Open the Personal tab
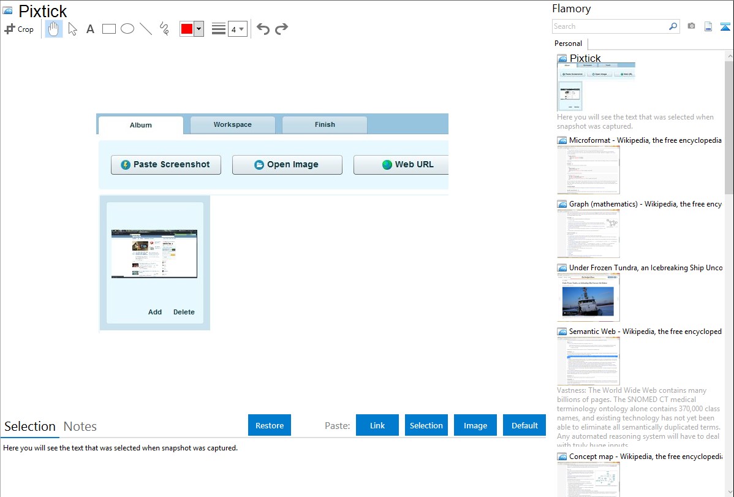The height and width of the screenshot is (497, 734). 569,44
